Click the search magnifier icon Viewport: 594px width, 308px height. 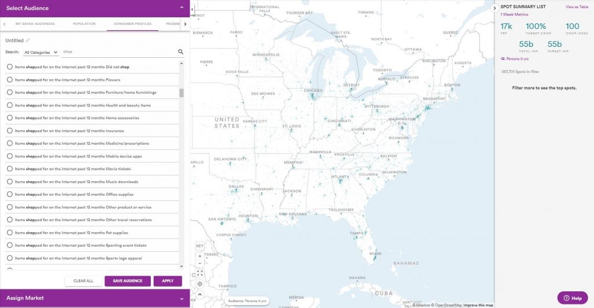click(x=180, y=52)
